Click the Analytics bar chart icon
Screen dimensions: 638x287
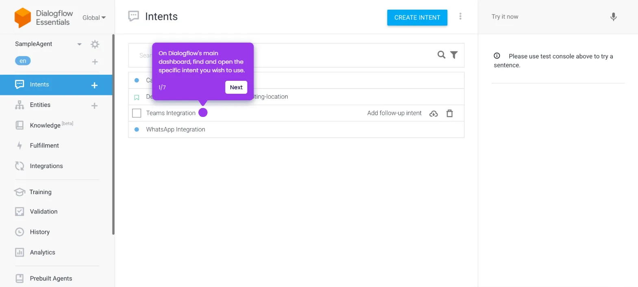tap(20, 252)
